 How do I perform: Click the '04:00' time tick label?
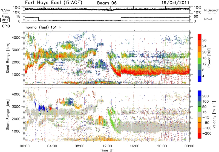click(x=52, y=146)
